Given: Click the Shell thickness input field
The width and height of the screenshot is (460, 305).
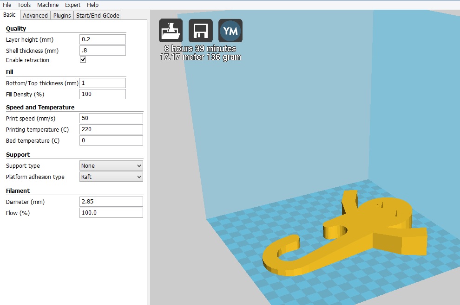Looking at the screenshot, I should click(103, 51).
